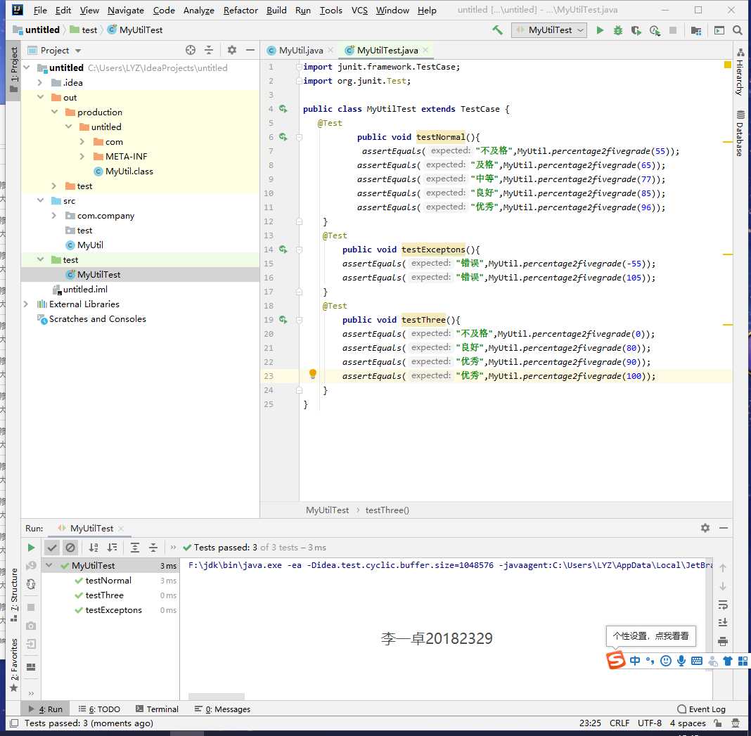Start debugging with the bug icon
Image resolution: width=751 pixels, height=736 pixels.
tap(618, 30)
